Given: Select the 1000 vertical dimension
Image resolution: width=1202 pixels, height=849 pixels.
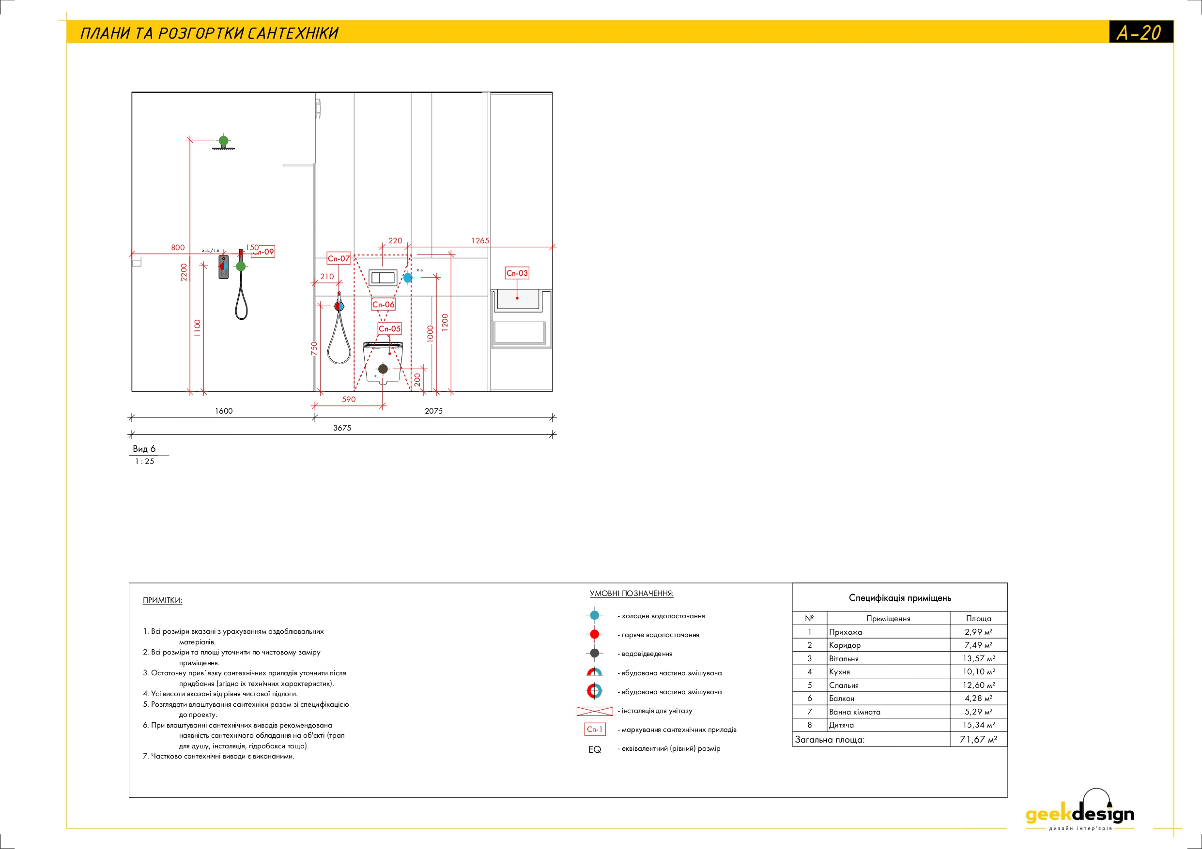Looking at the screenshot, I should (431, 334).
